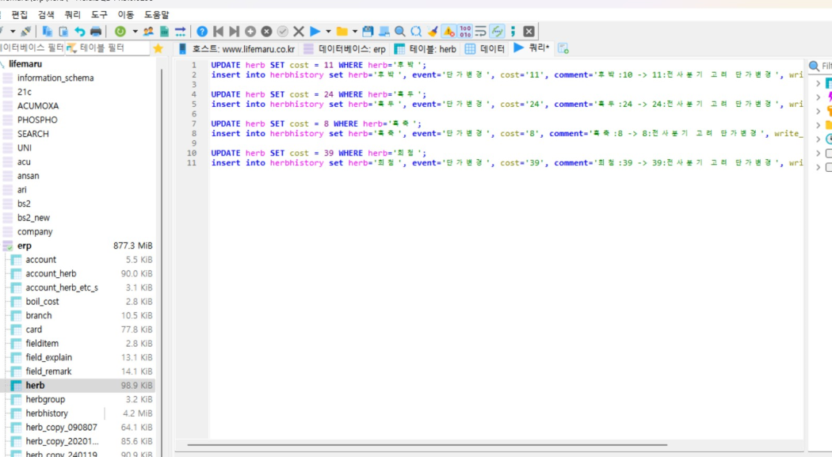Viewport: 832px width, 457px height.
Task: Switch to the 데이터 tab
Action: click(485, 49)
